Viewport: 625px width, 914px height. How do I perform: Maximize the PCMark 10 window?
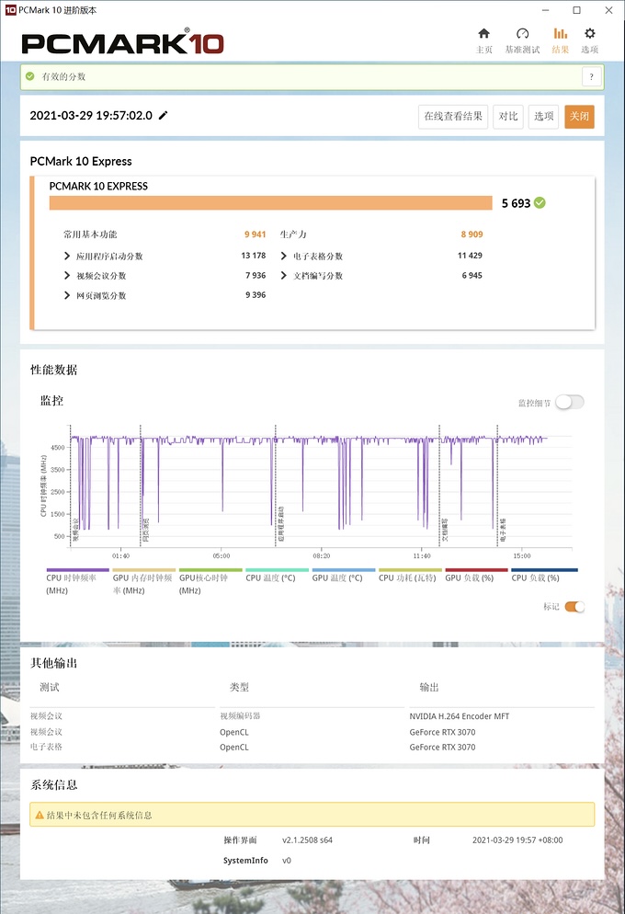(x=576, y=10)
